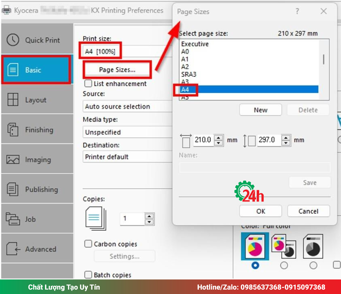Click the page height icon
This screenshot has height=294, width=341.
pyautogui.click(x=250, y=141)
